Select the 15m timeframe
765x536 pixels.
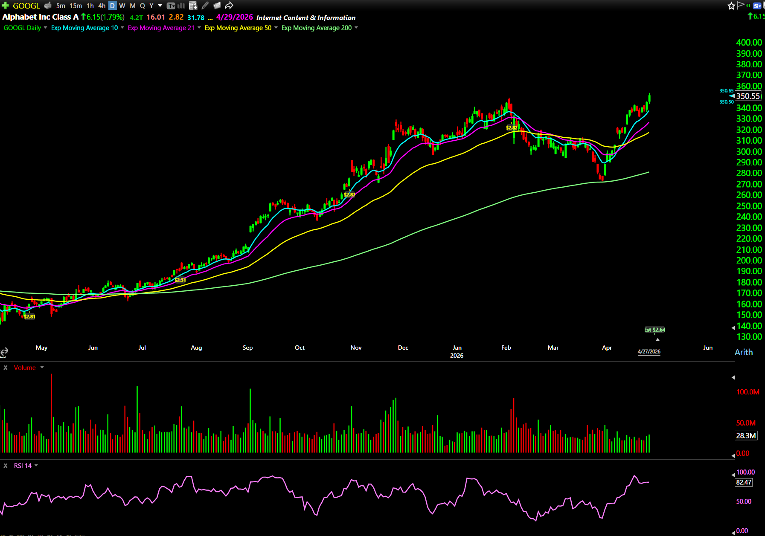[x=76, y=6]
